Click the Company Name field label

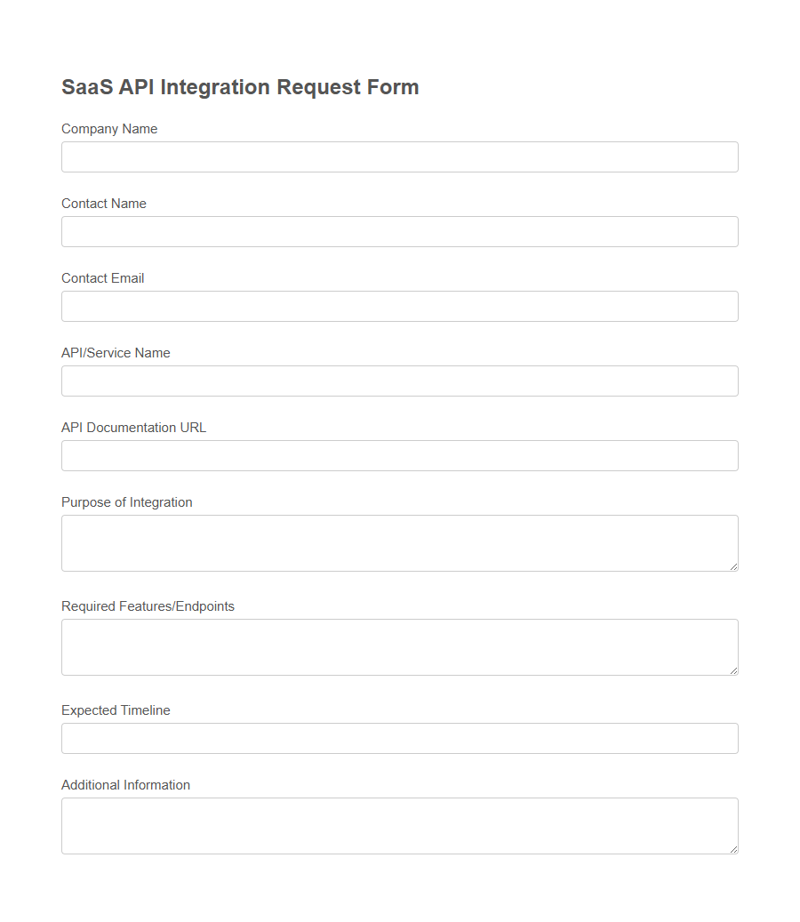point(109,129)
